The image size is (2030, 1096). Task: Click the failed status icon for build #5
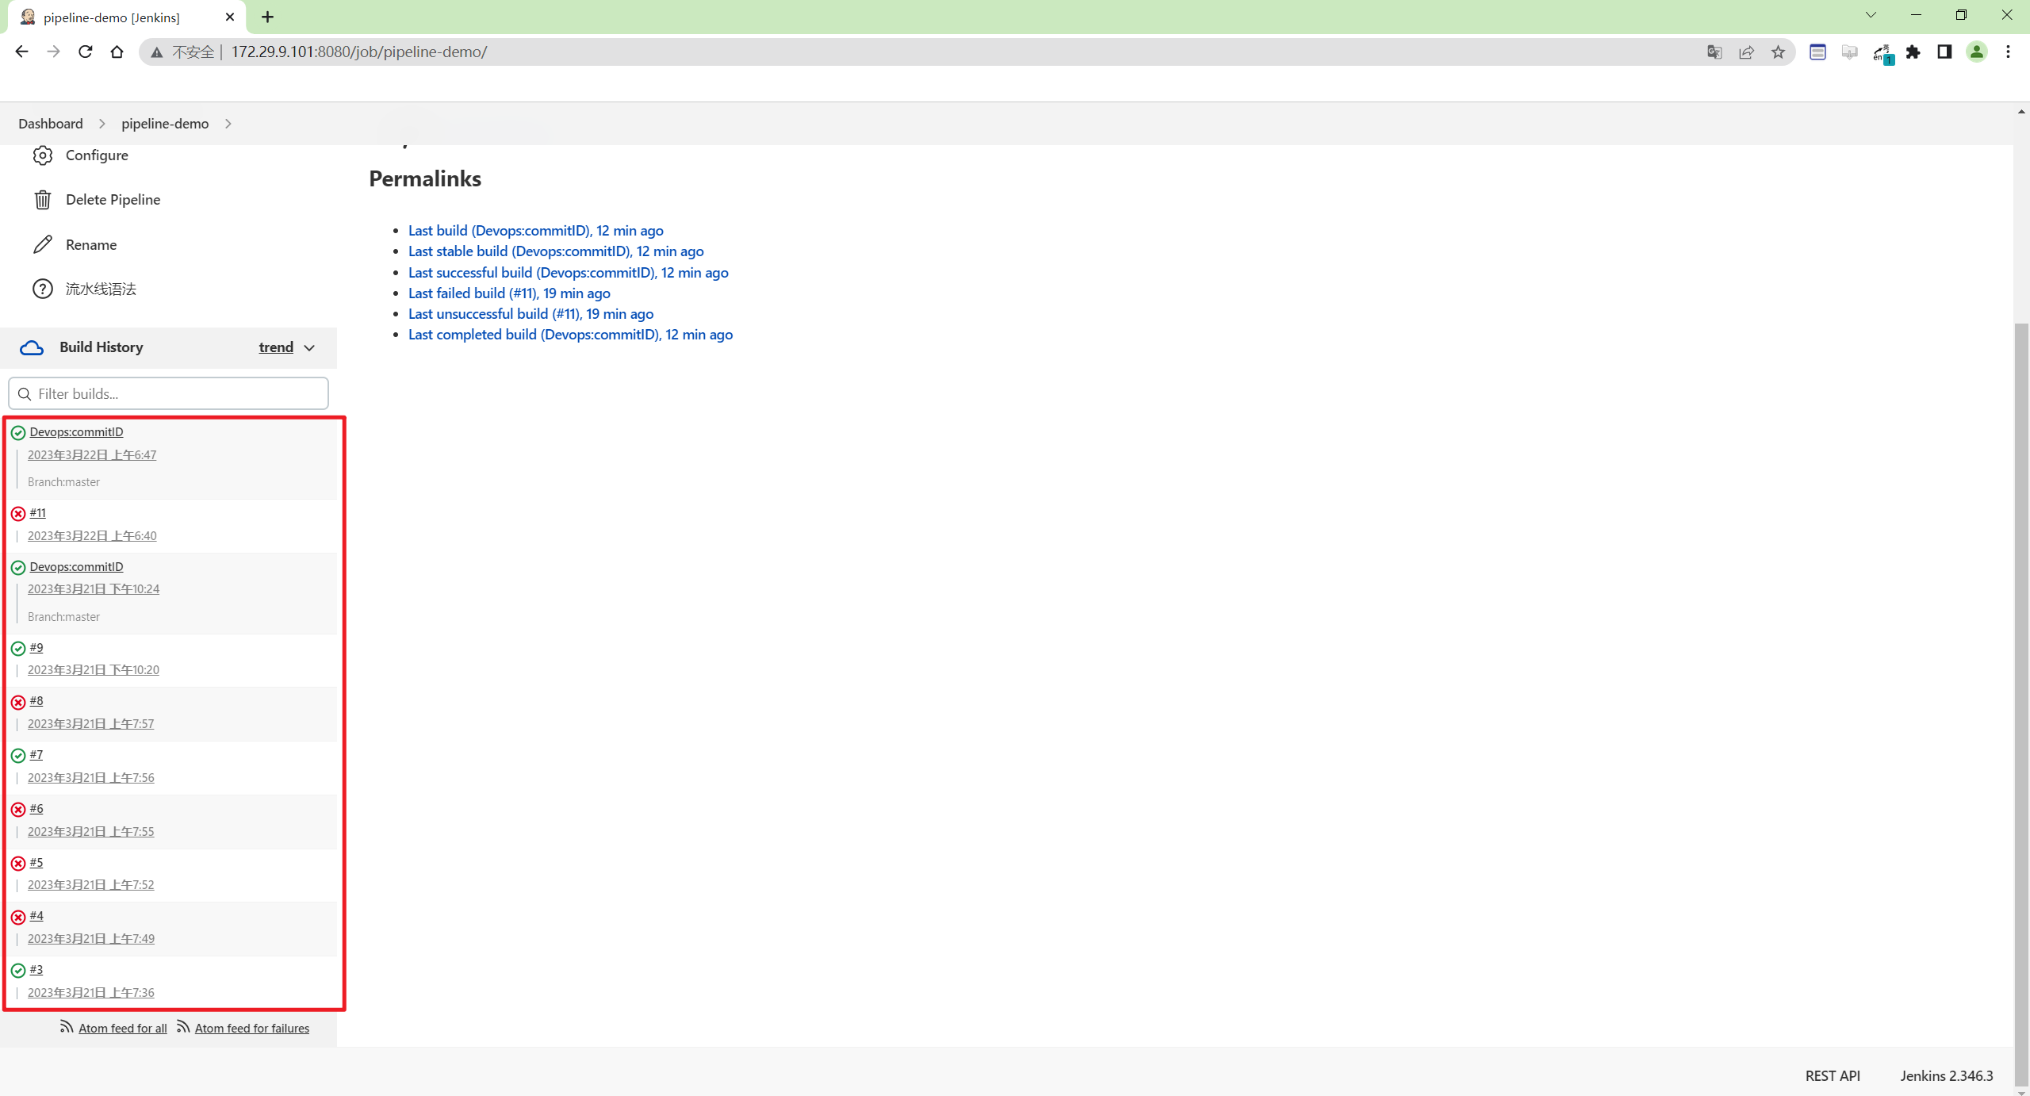[x=18, y=863]
